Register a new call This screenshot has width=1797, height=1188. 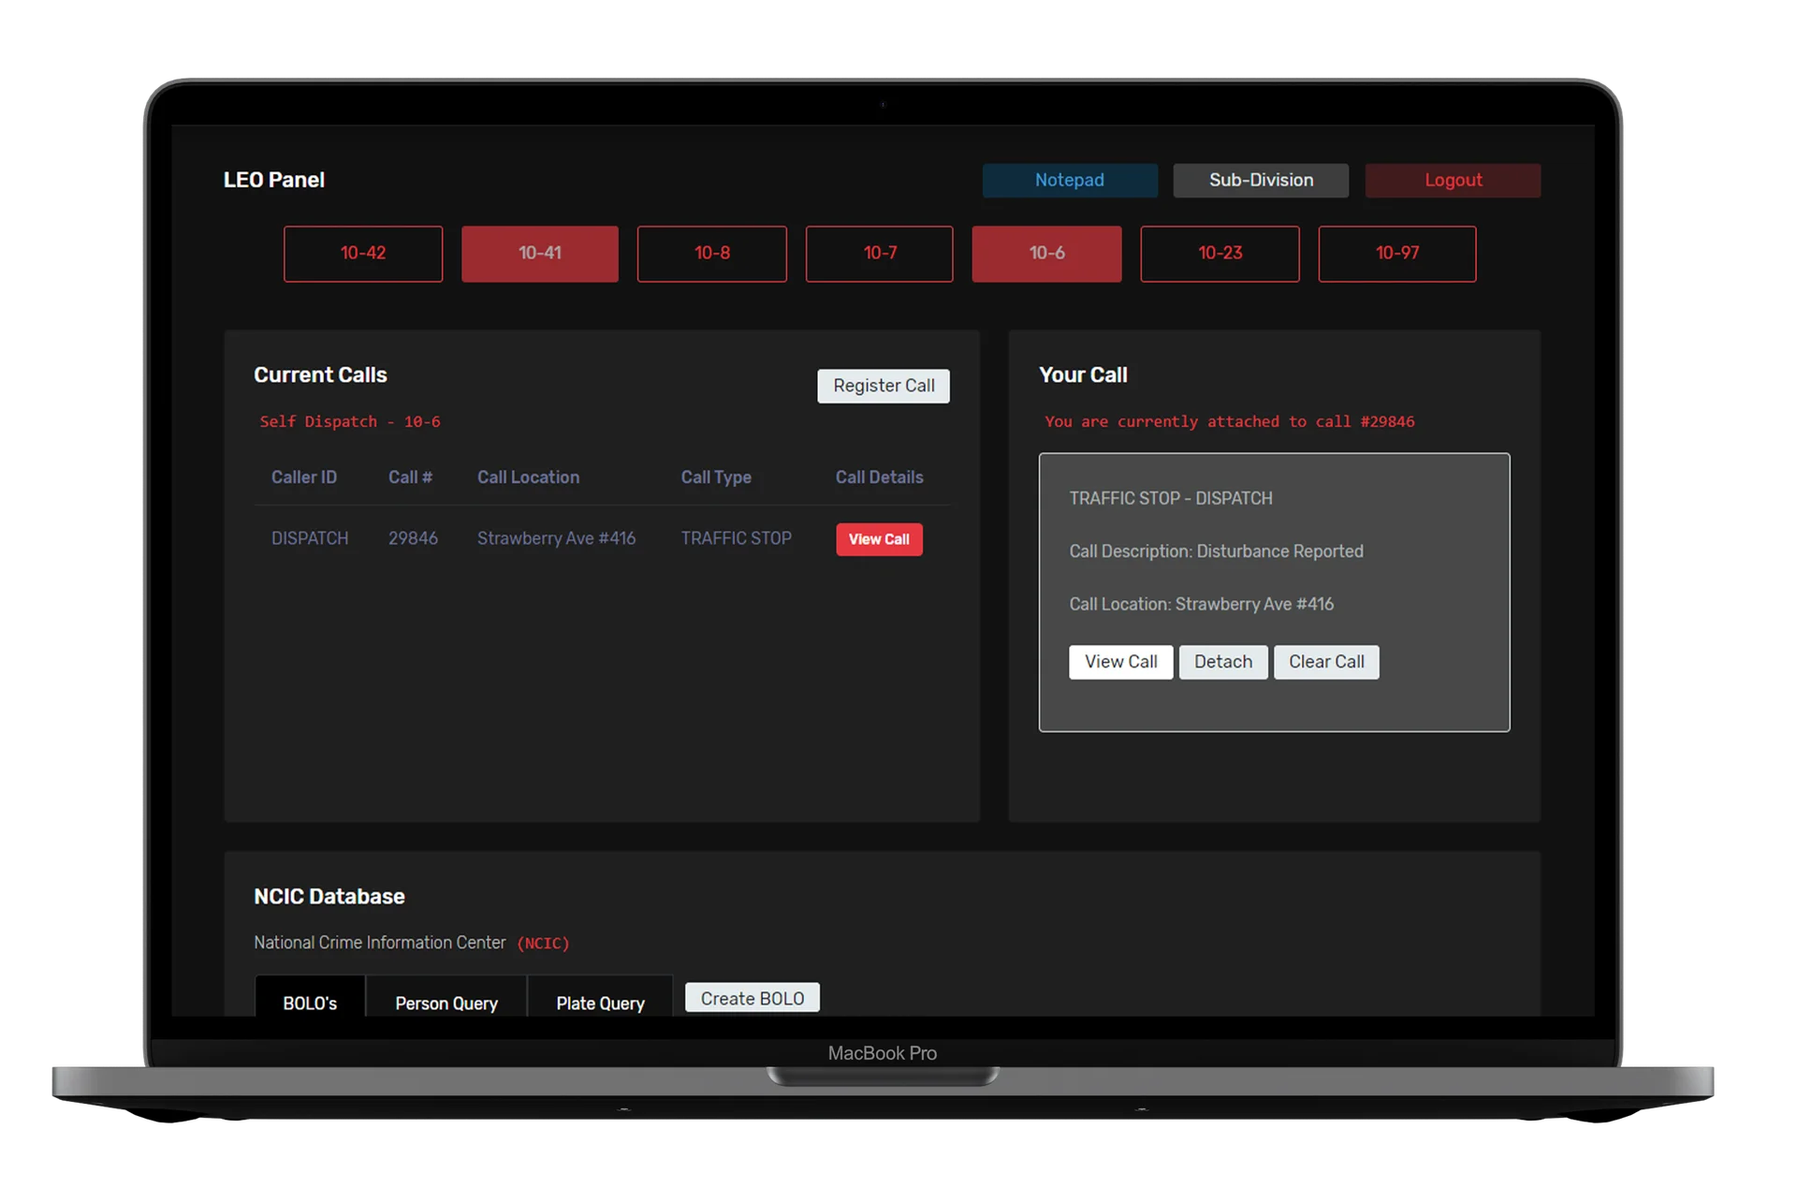(883, 386)
